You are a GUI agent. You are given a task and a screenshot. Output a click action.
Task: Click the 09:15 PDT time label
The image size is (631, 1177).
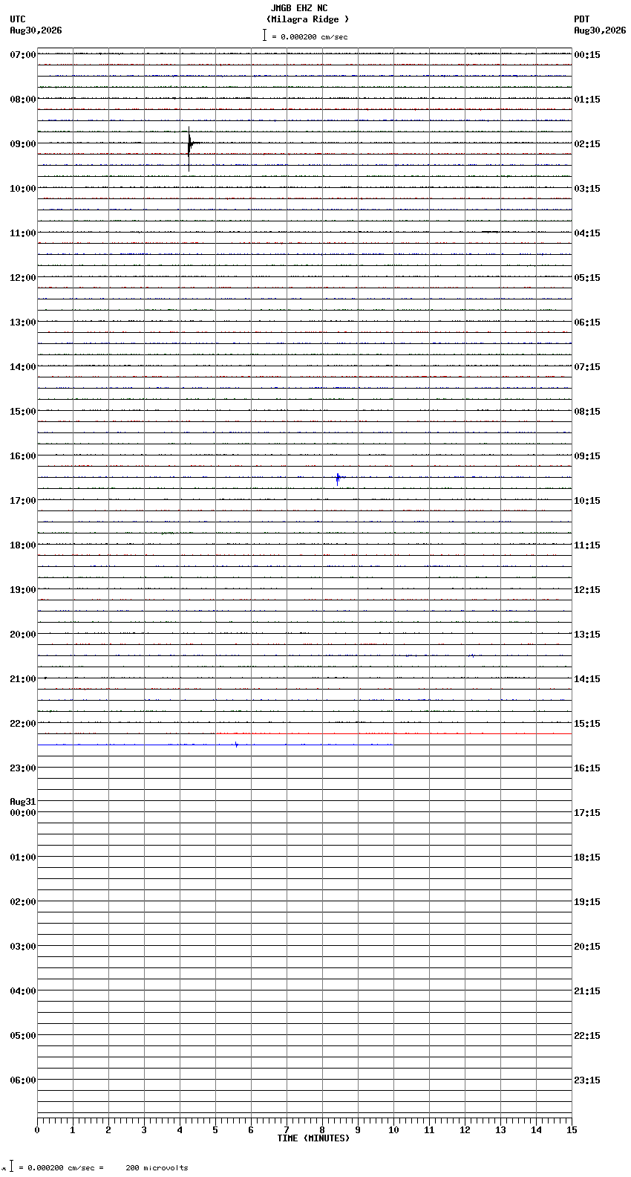pyautogui.click(x=587, y=456)
